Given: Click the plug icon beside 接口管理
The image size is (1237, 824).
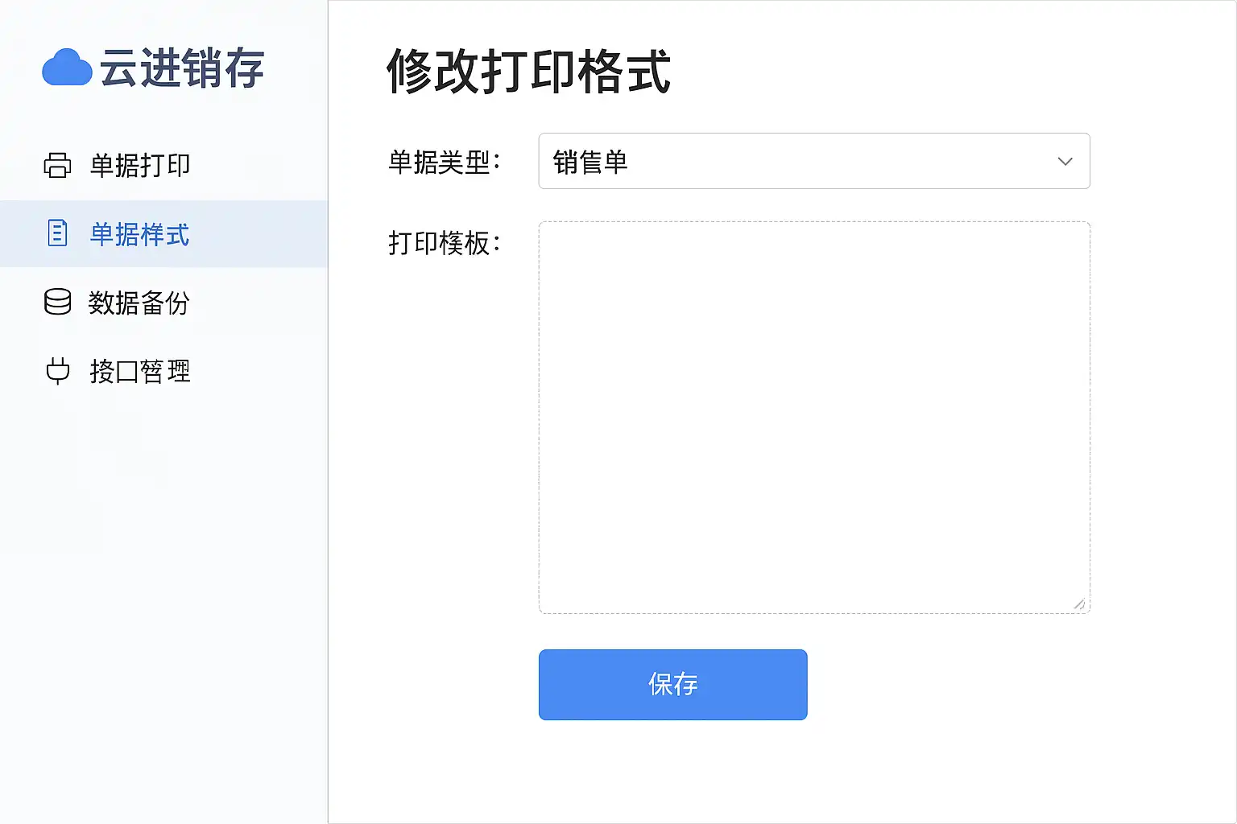Looking at the screenshot, I should coord(57,371).
